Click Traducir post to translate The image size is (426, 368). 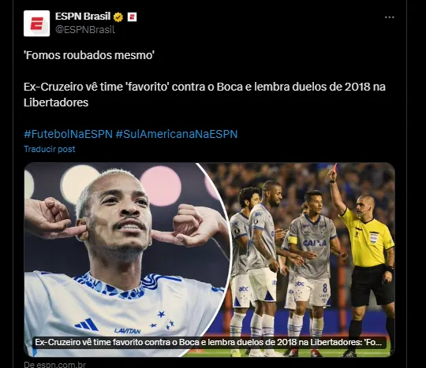[50, 149]
